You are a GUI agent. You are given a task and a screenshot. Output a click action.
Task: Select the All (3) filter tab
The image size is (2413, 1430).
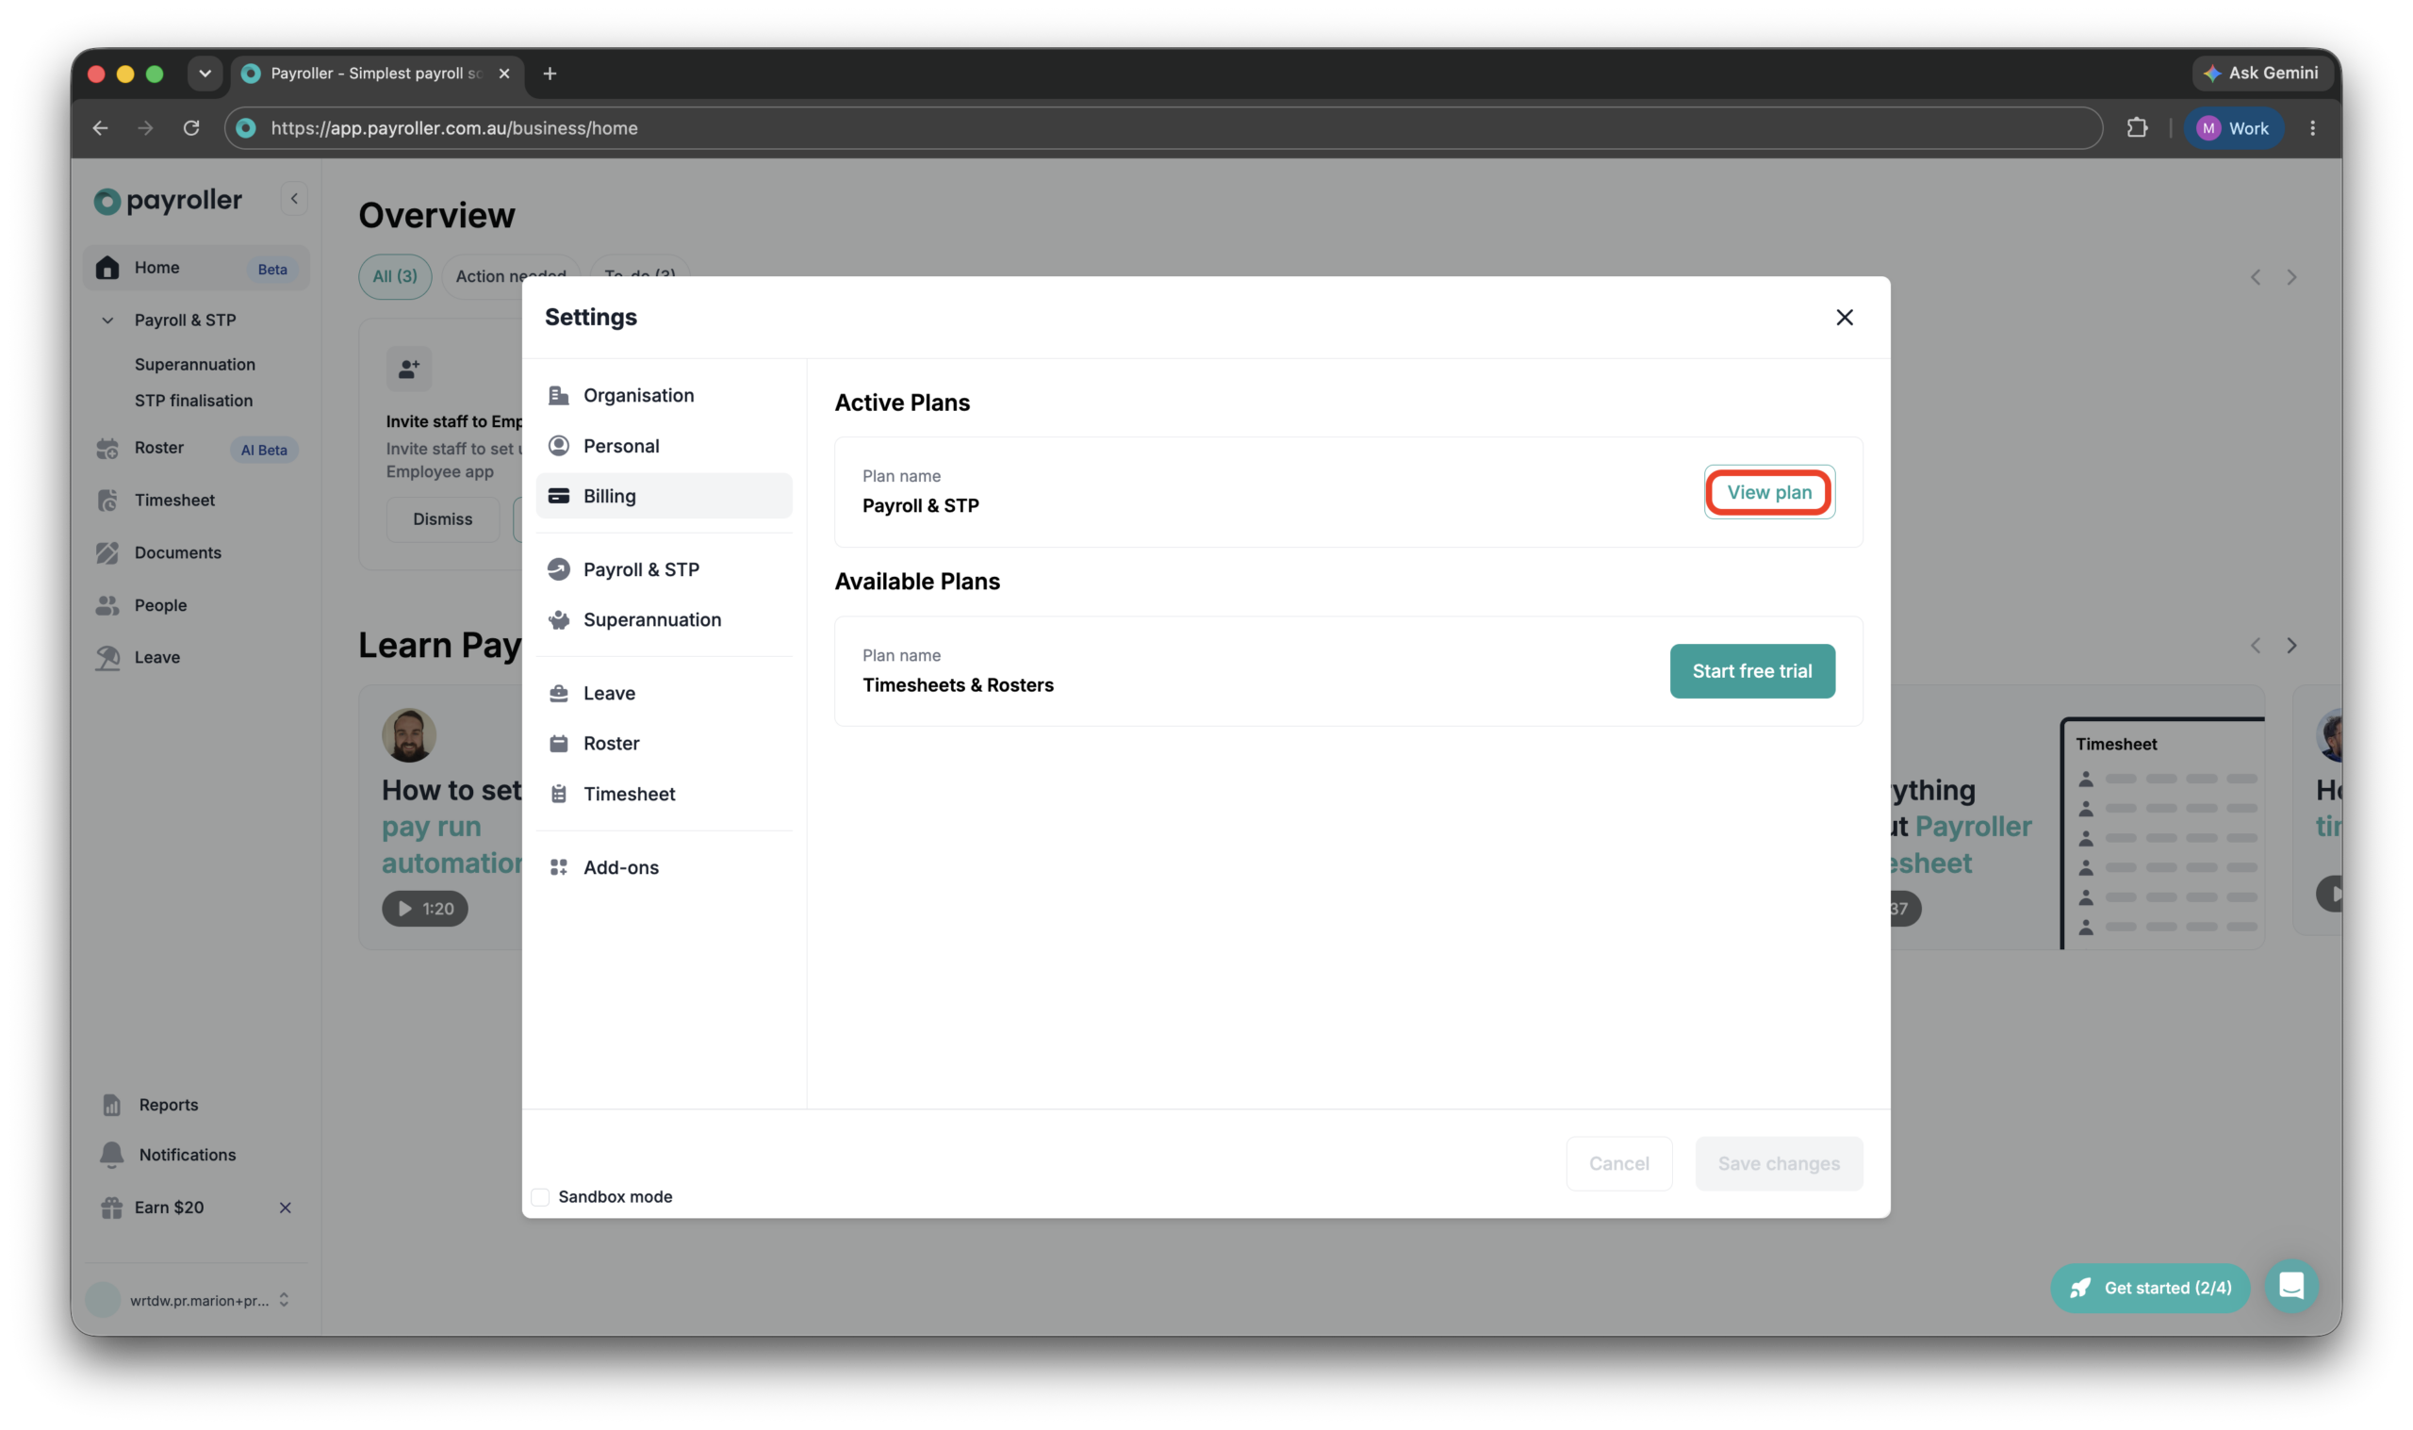point(395,276)
